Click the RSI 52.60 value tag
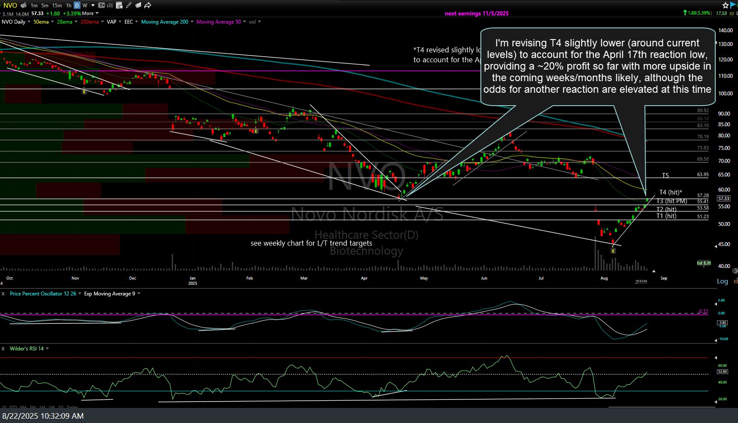Image resolution: width=738 pixels, height=423 pixels. [723, 371]
